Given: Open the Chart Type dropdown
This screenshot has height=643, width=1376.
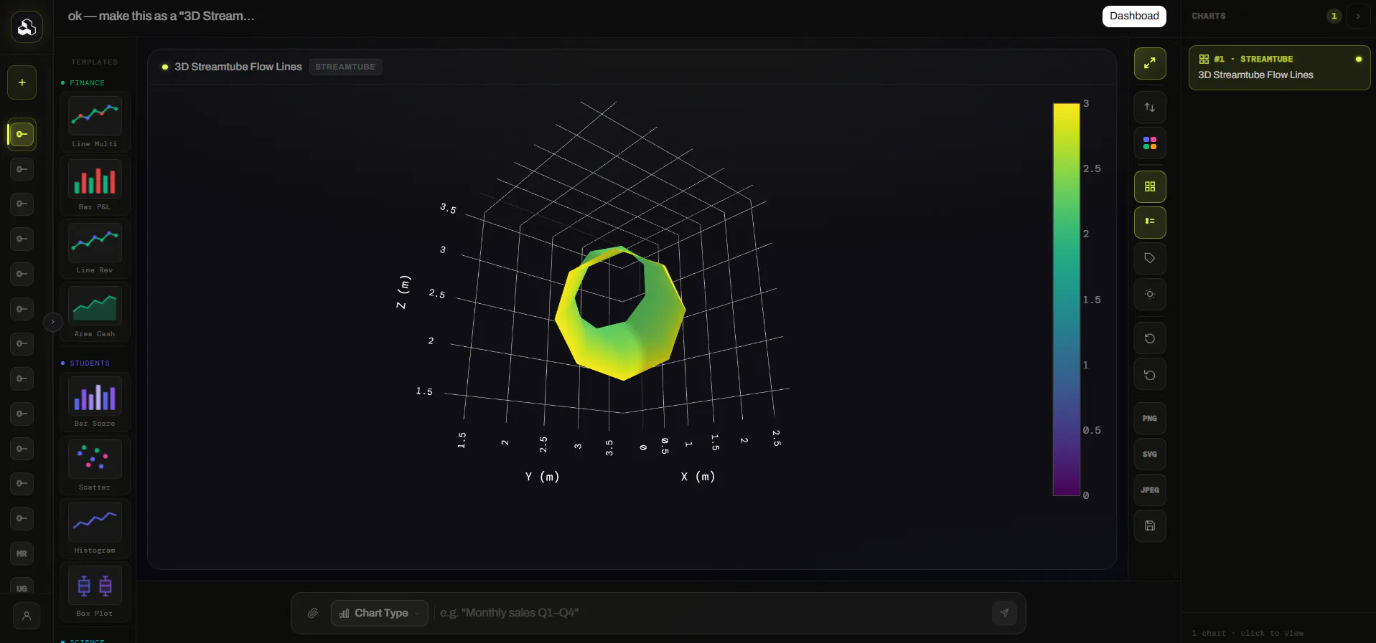Looking at the screenshot, I should point(380,613).
